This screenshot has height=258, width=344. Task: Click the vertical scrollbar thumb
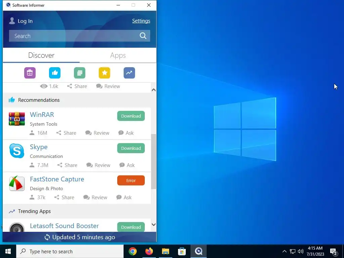click(154, 162)
